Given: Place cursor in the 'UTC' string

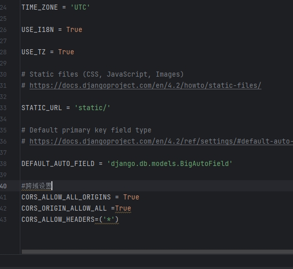Looking at the screenshot, I should (x=80, y=8).
